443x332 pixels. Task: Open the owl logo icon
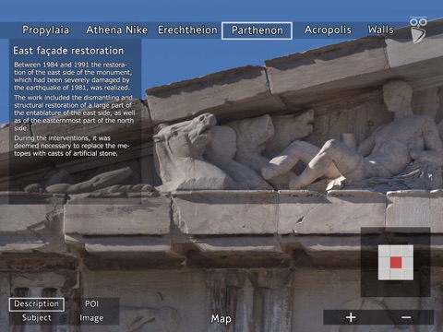418,30
